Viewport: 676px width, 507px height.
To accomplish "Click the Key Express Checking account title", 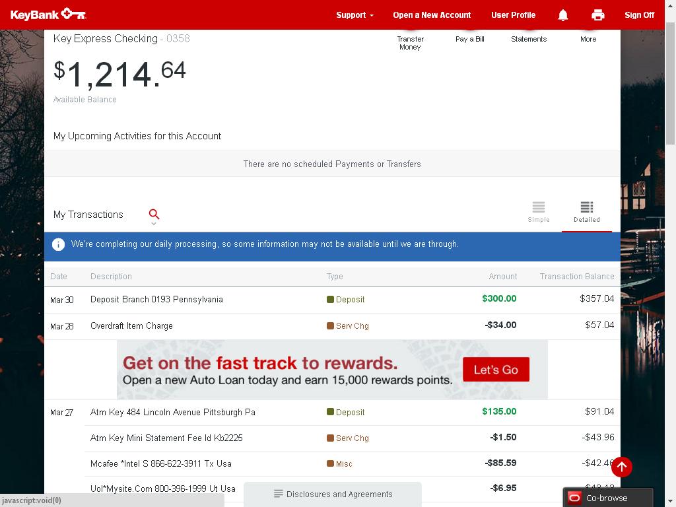I will pos(105,38).
